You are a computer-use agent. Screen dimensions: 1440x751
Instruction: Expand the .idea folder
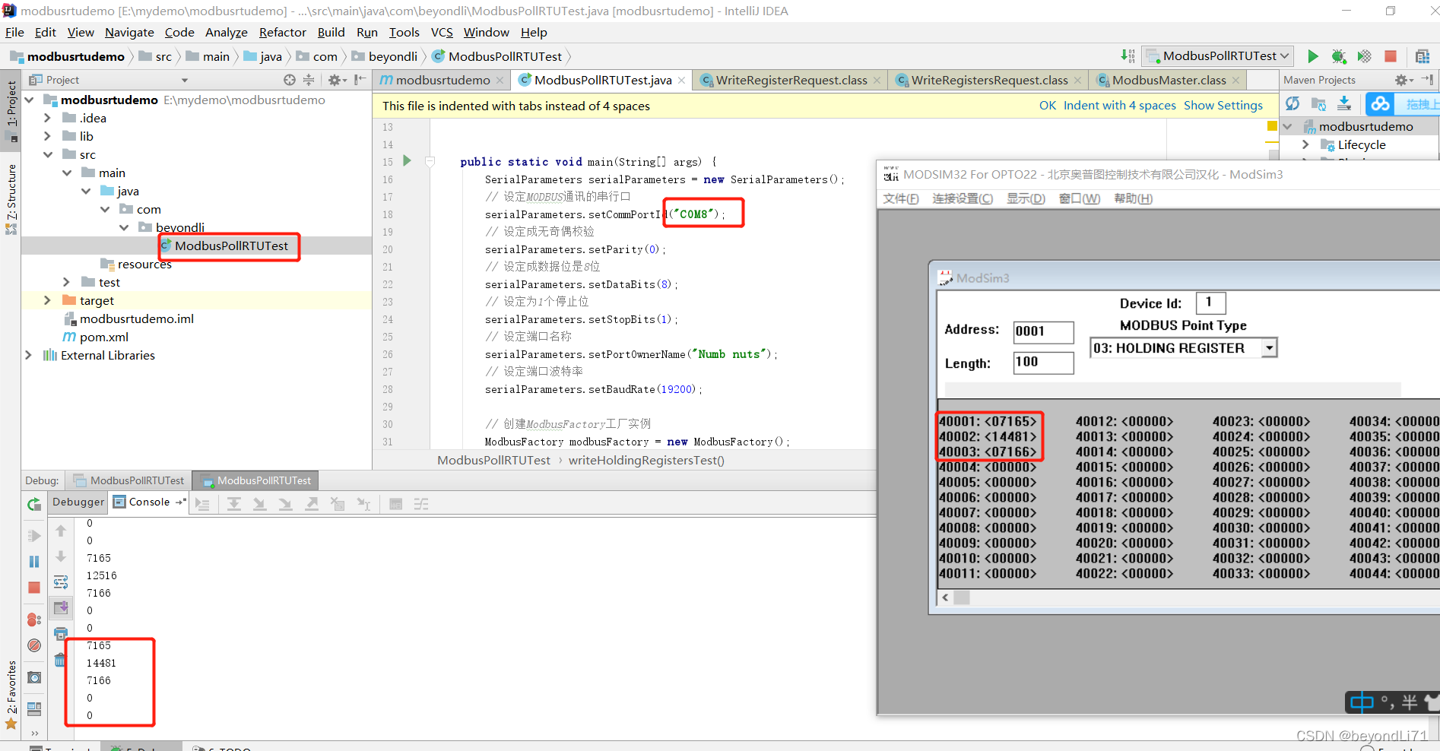(x=47, y=118)
